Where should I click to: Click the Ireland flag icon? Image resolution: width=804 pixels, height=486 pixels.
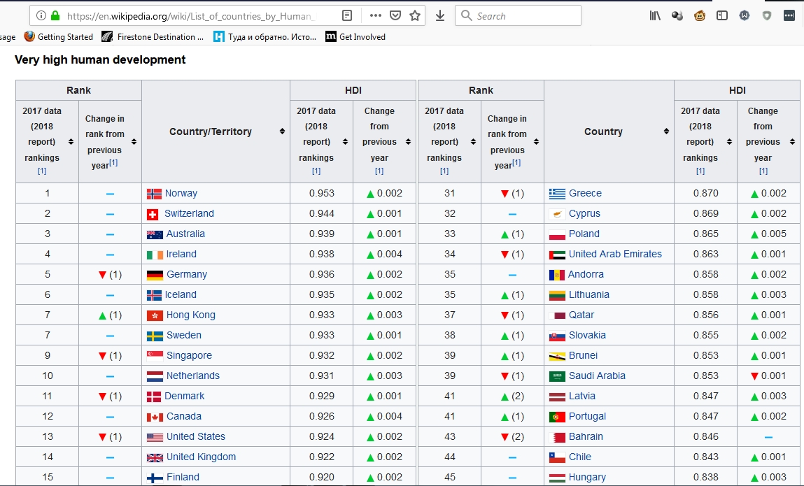point(155,255)
